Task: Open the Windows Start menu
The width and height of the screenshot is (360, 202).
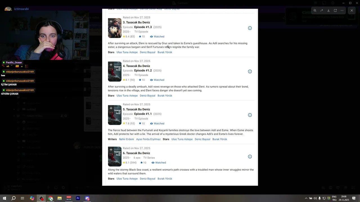Action: (x=4, y=198)
